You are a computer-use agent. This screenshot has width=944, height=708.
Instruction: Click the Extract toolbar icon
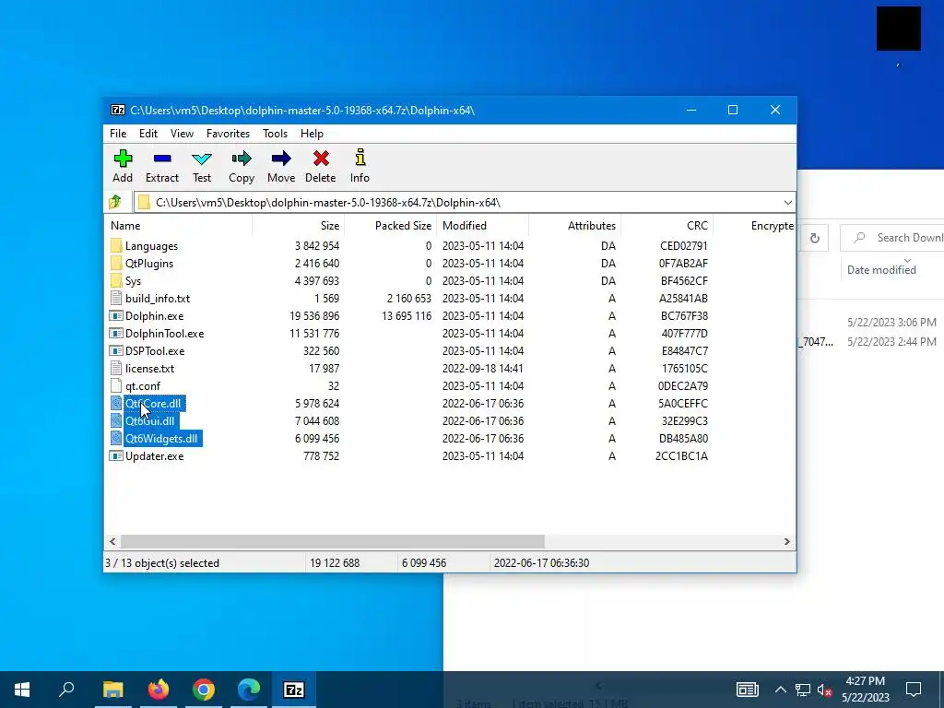click(x=162, y=159)
